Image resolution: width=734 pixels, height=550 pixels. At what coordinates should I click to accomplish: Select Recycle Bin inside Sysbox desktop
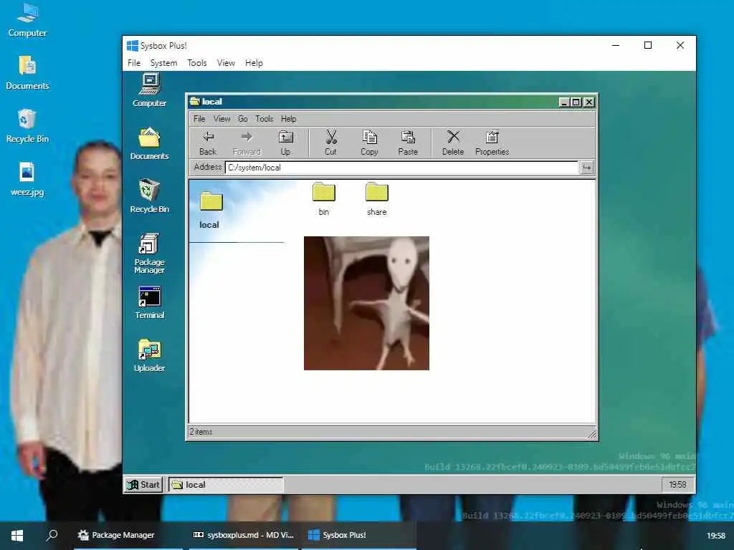click(149, 196)
